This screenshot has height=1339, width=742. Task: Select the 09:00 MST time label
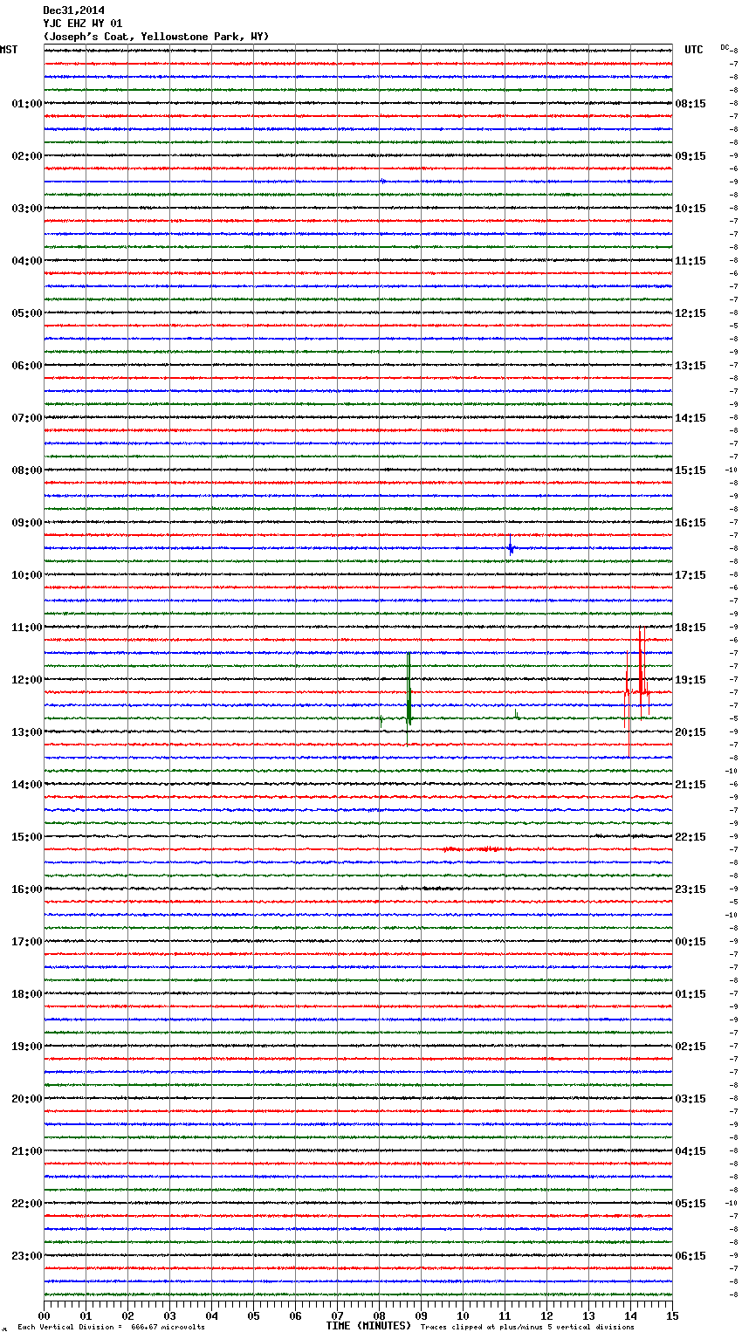(x=27, y=523)
